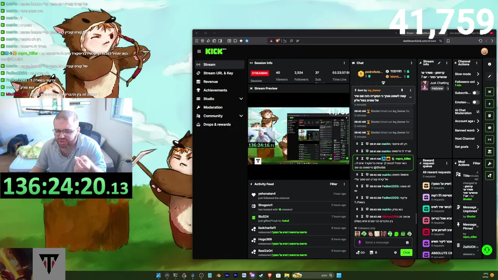Unpin the pinned chat message
This screenshot has height=280, width=498.
402,90
